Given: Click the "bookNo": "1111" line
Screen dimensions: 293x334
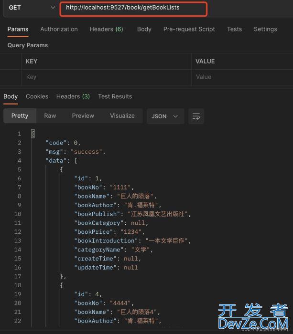Looking at the screenshot, I should (104, 187).
